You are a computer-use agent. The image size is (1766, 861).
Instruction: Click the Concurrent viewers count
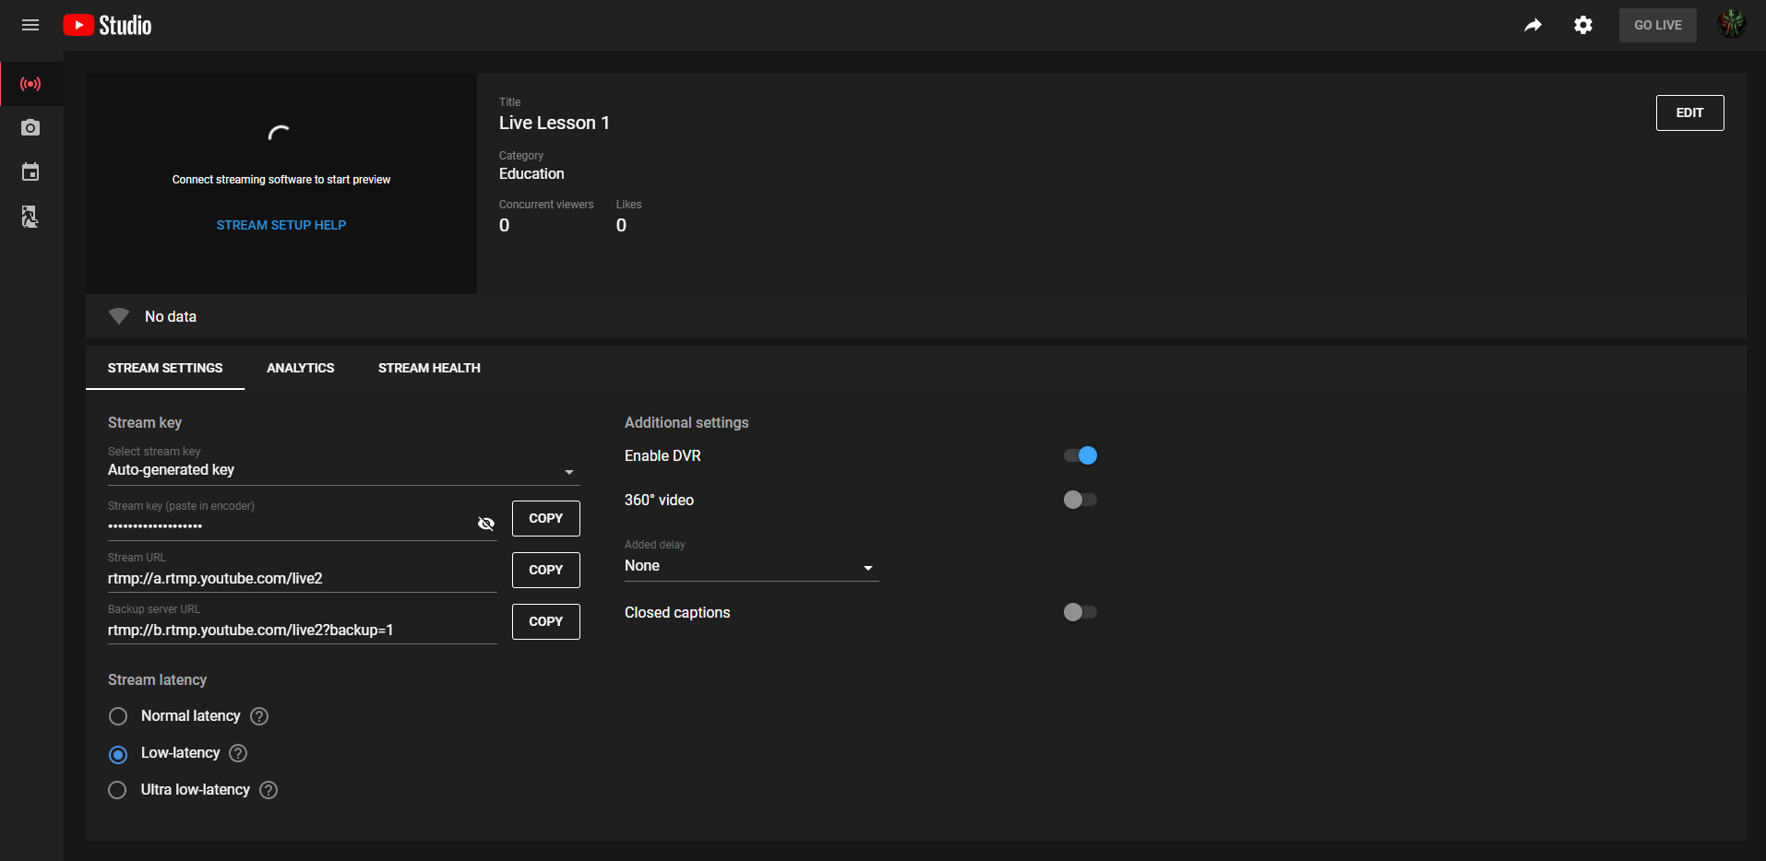pyautogui.click(x=504, y=225)
